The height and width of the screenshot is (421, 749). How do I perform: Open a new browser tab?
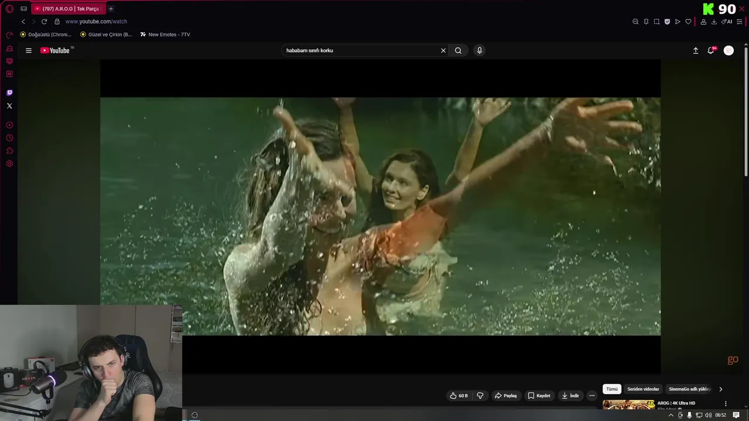[111, 9]
